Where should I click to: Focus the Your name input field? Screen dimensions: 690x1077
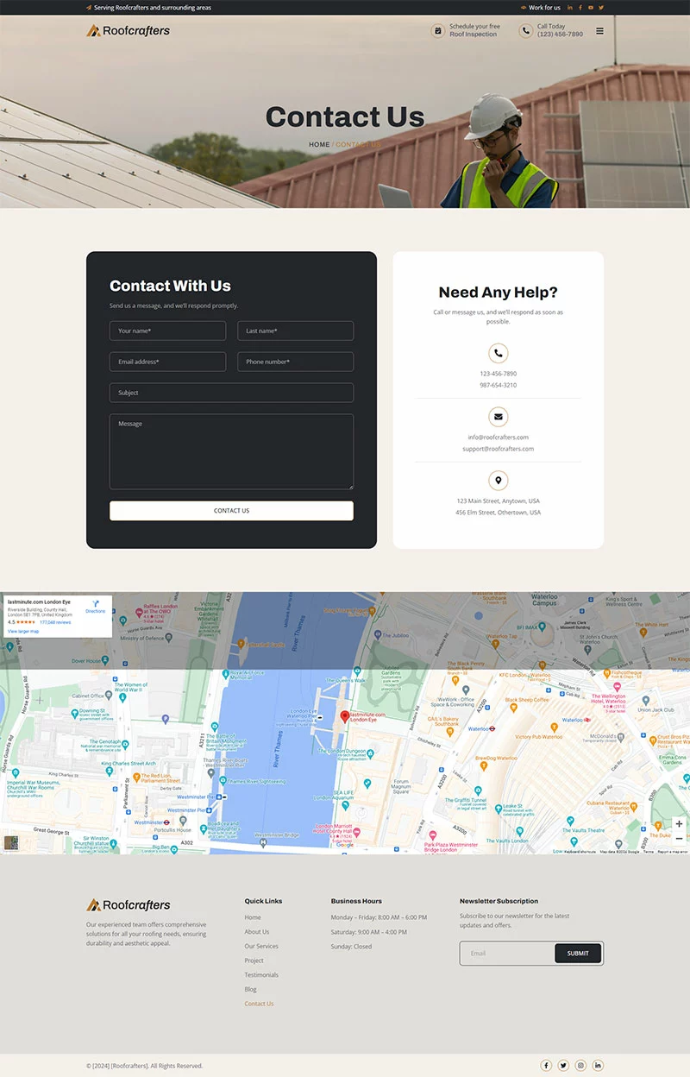(x=167, y=331)
